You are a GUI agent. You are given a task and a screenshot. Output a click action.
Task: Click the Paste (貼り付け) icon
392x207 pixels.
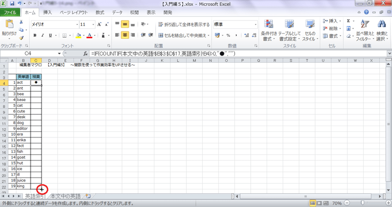tap(9, 24)
